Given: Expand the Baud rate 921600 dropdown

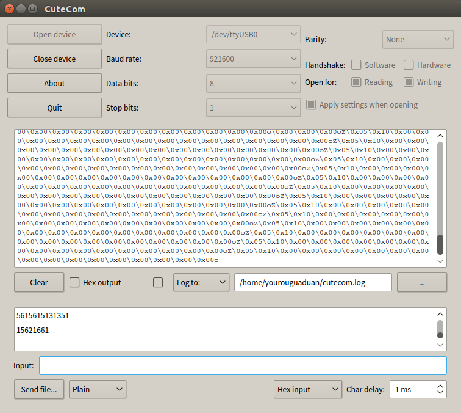Looking at the screenshot, I should pos(253,59).
